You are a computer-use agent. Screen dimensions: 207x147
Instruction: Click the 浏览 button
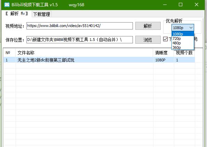148,40
